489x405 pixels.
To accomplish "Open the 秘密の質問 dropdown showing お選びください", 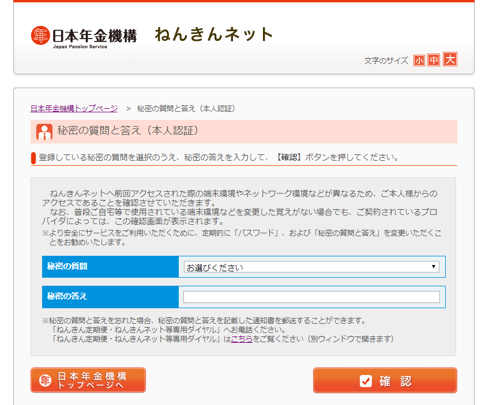I will (x=311, y=267).
